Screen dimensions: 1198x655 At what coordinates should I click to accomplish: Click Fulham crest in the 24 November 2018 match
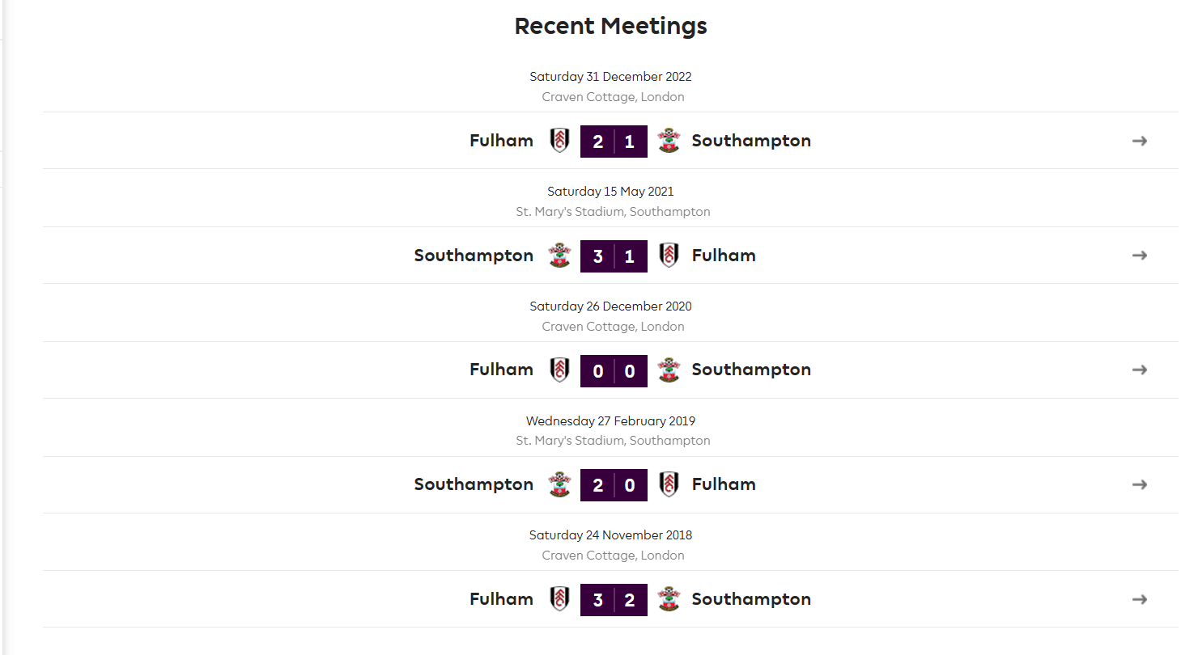tap(559, 599)
